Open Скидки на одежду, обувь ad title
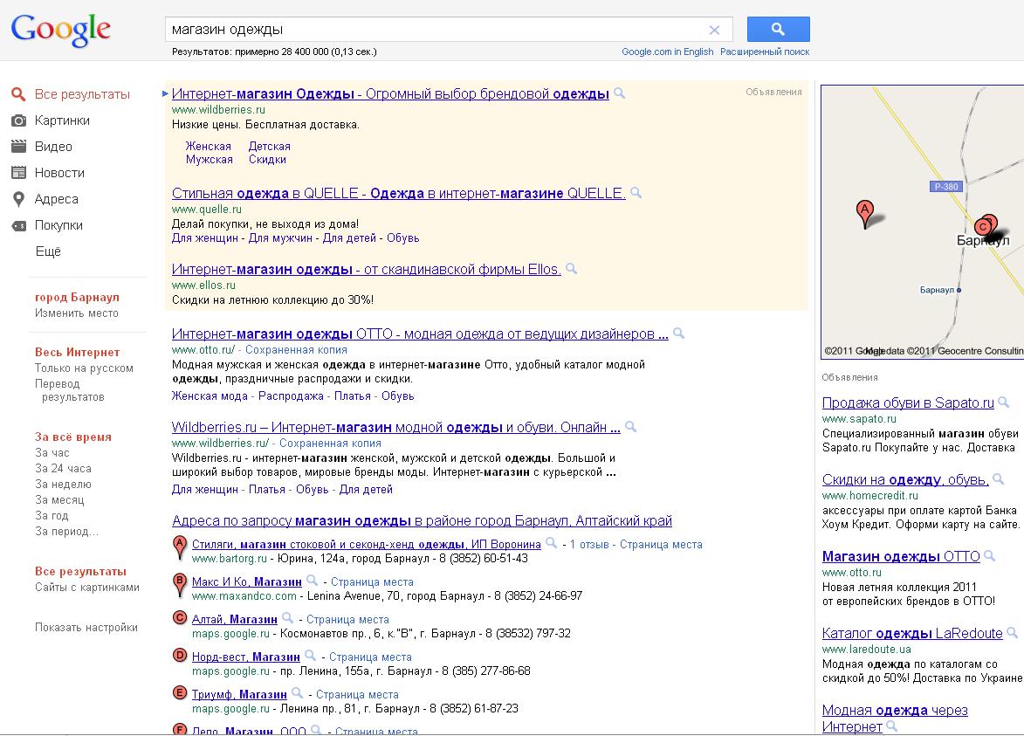 click(905, 479)
